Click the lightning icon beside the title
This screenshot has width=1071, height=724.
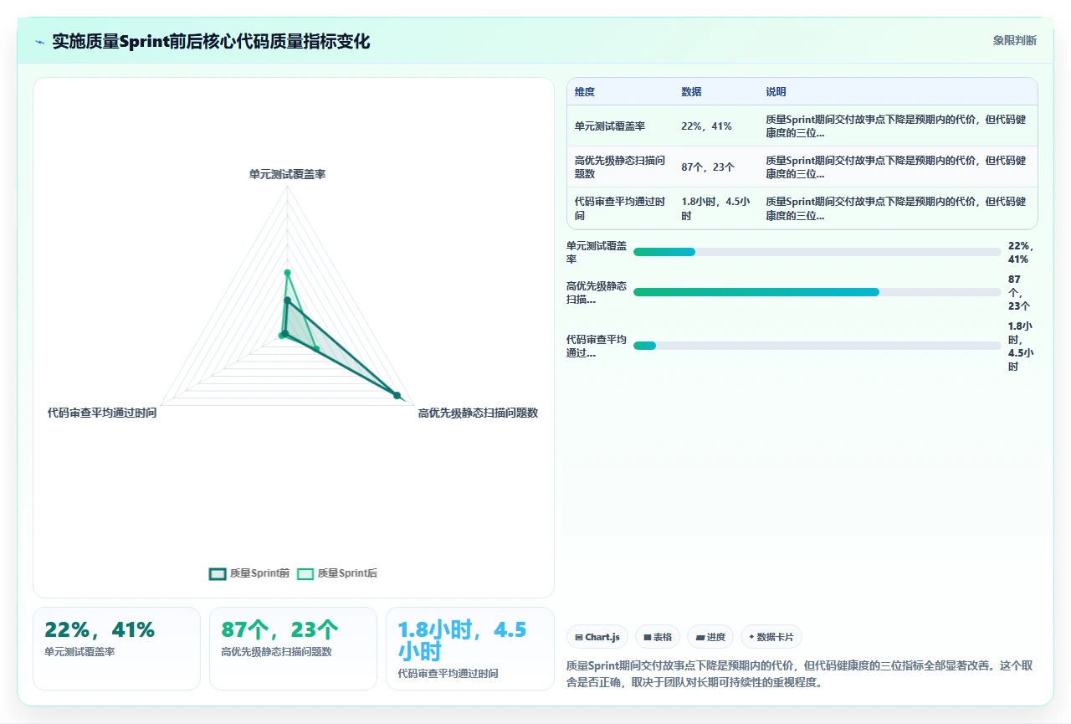tap(40, 42)
